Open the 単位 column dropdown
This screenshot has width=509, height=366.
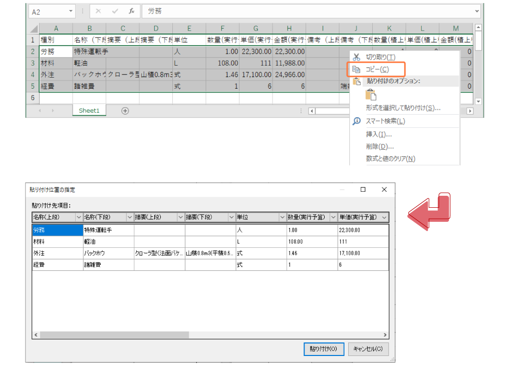coord(282,217)
